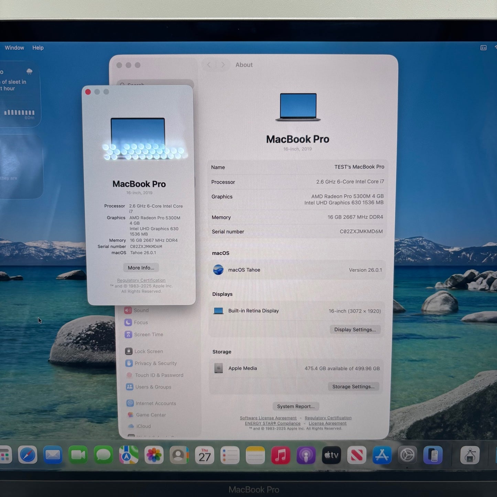
Task: Open ENERGY STAR Compliance link
Action: [272, 423]
